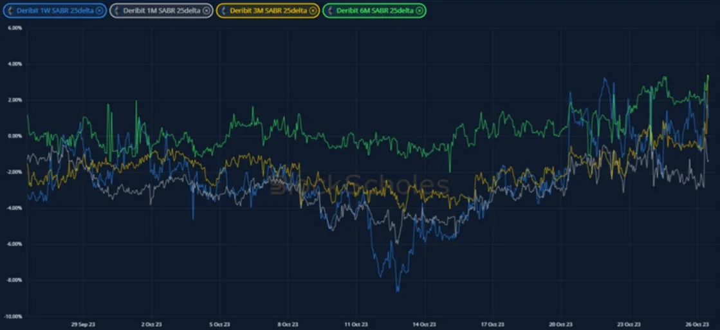Click the -10.00% y-axis label
The width and height of the screenshot is (720, 330).
point(14,316)
